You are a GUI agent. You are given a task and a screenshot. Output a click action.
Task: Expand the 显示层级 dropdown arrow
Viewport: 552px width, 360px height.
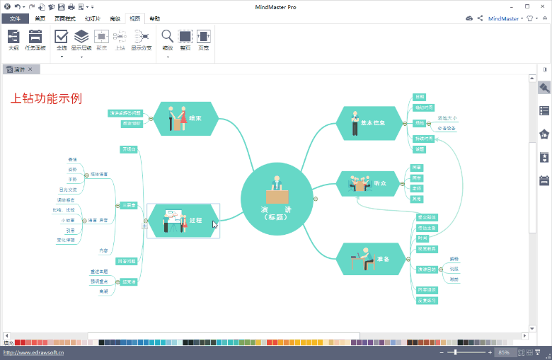81,57
